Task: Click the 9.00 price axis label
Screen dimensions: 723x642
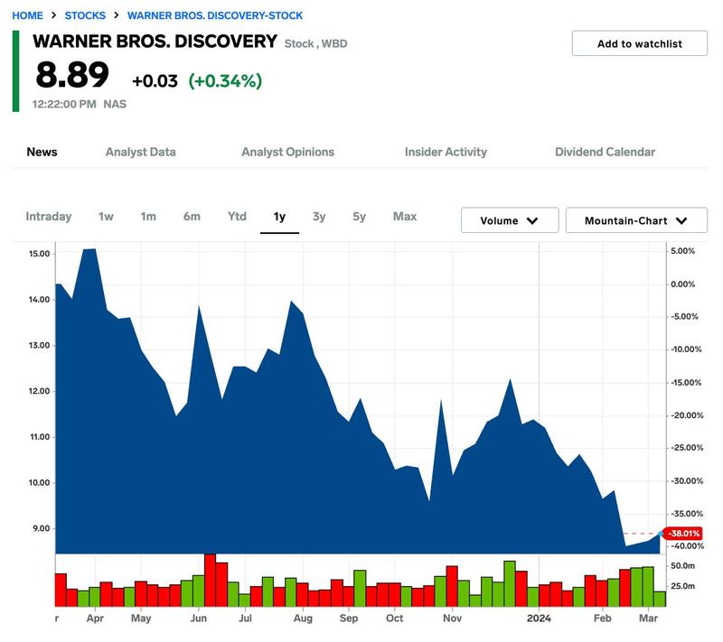Action: (41, 528)
